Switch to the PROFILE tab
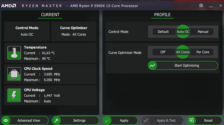Viewport: 224px width, 125px height. click(x=162, y=15)
